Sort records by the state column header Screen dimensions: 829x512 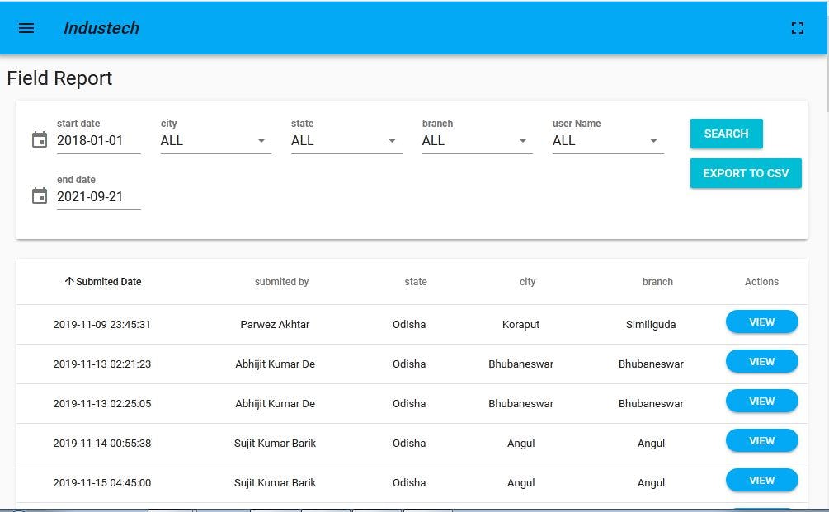point(415,281)
